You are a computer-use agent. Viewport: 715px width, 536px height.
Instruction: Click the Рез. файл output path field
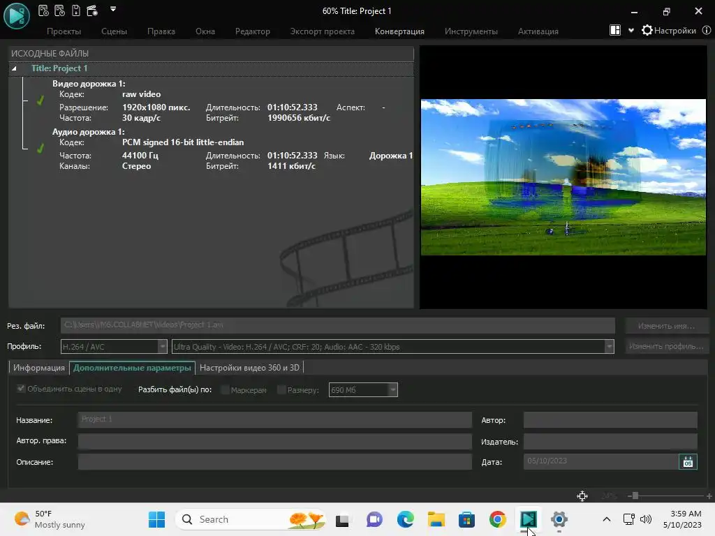[337, 325]
